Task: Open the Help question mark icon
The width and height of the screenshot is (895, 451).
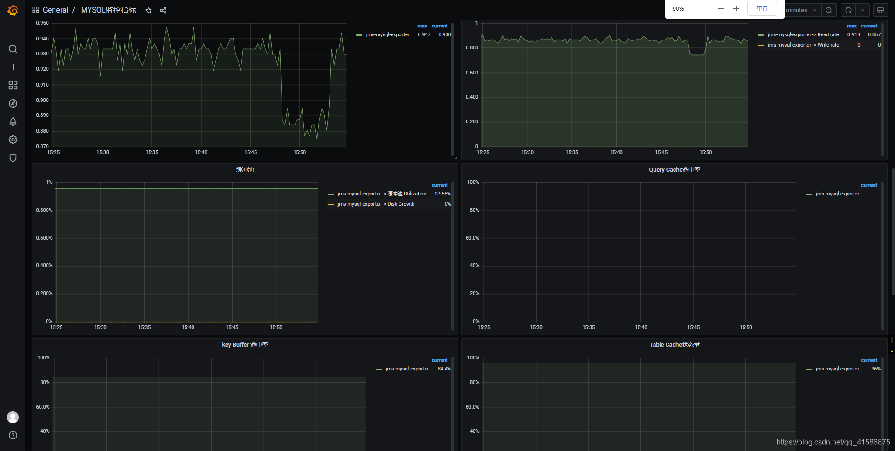Action: 13,435
